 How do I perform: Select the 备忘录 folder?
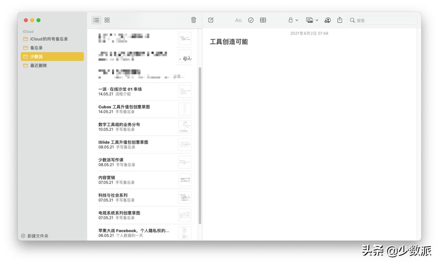[35, 47]
